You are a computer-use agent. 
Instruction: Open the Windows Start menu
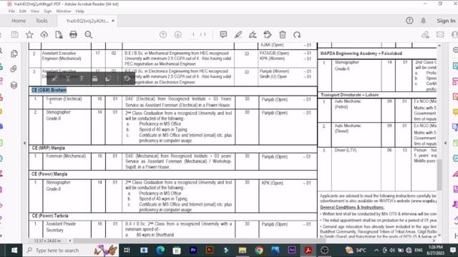[x=14, y=251]
